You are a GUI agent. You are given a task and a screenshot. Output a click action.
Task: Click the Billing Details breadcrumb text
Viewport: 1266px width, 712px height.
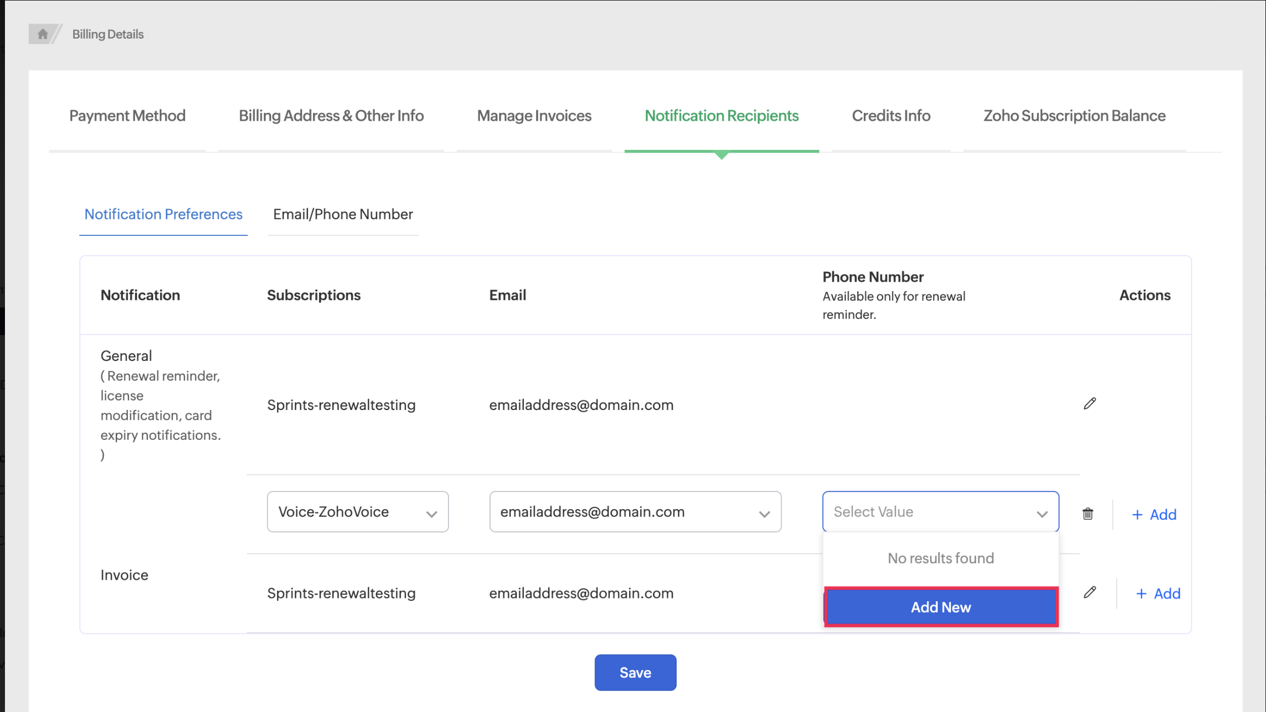tap(108, 34)
